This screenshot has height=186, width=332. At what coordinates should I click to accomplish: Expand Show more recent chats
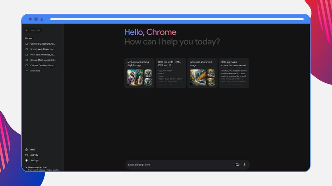(33, 71)
